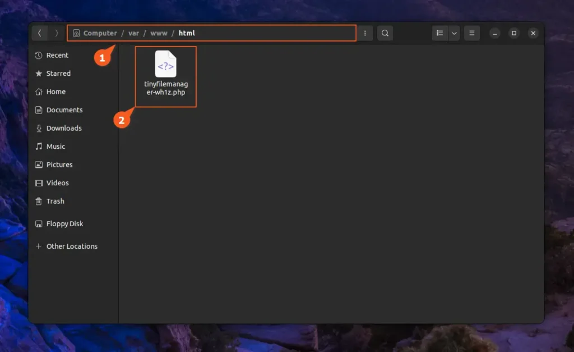The image size is (574, 352).
Task: Click the back navigation arrow
Action: click(x=39, y=33)
